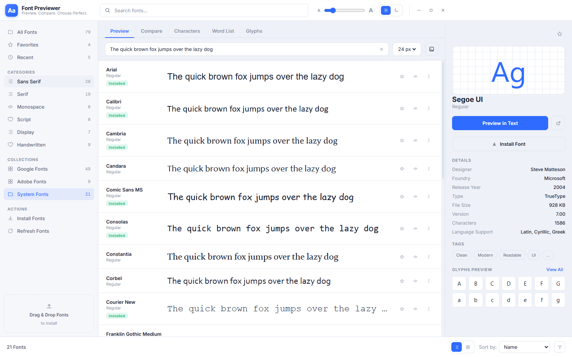The width and height of the screenshot is (572, 357).
Task: Open the filter options icon
Action: 560,347
